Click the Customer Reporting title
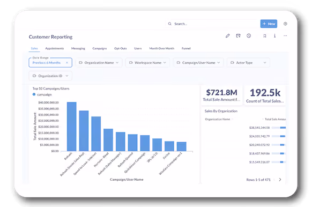Viewport: 312px width, 207px height. (x=50, y=37)
